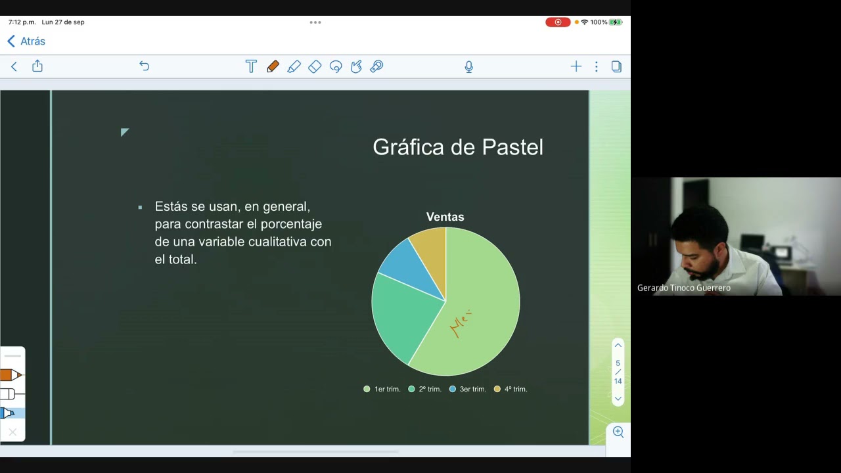Tap the Wi-Fi status icon
Image resolution: width=841 pixels, height=473 pixels.
coord(584,22)
